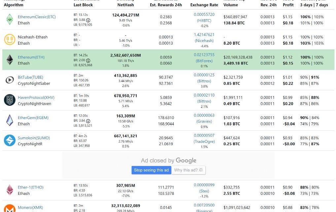Click the 2,582,607,650M difficulty value

(x=125, y=55)
